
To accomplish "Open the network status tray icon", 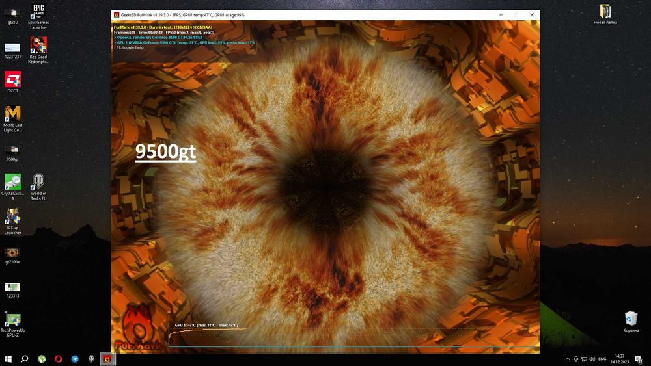I will coord(584,359).
